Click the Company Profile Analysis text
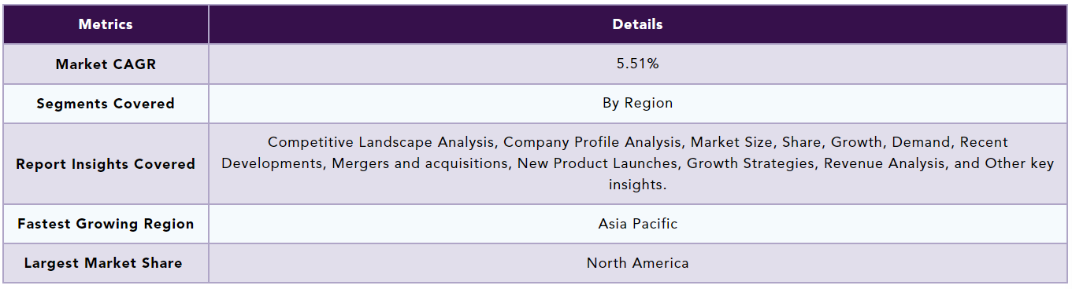 click(x=591, y=142)
